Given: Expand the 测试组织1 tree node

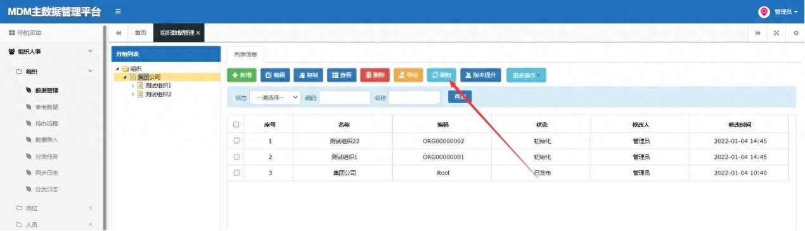Looking at the screenshot, I should point(132,85).
